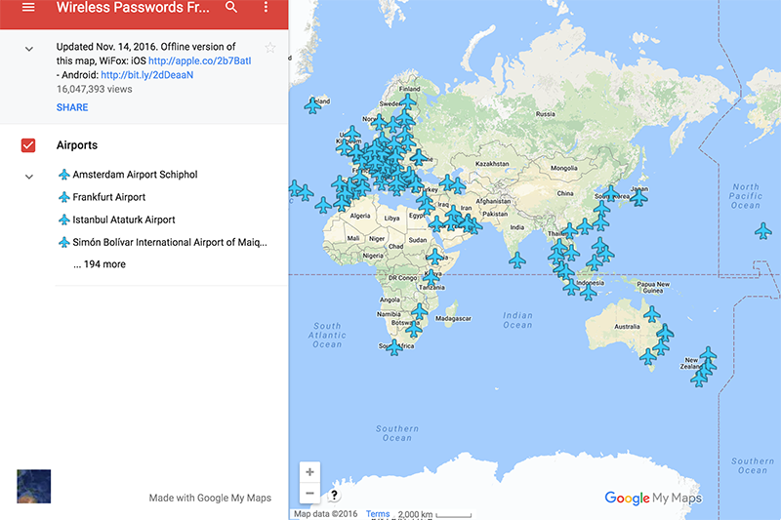
Task: Click the airplane marker in Japan
Action: [x=638, y=197]
